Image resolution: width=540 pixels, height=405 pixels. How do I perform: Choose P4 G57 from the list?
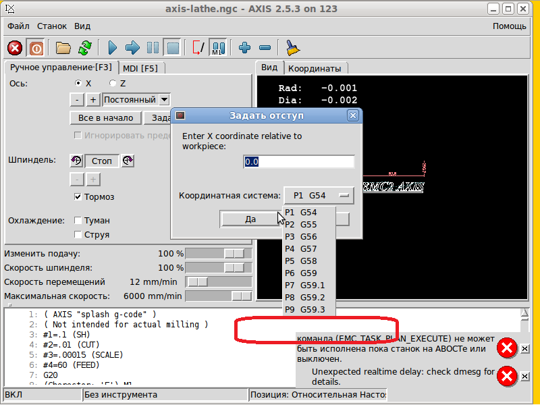click(309, 248)
